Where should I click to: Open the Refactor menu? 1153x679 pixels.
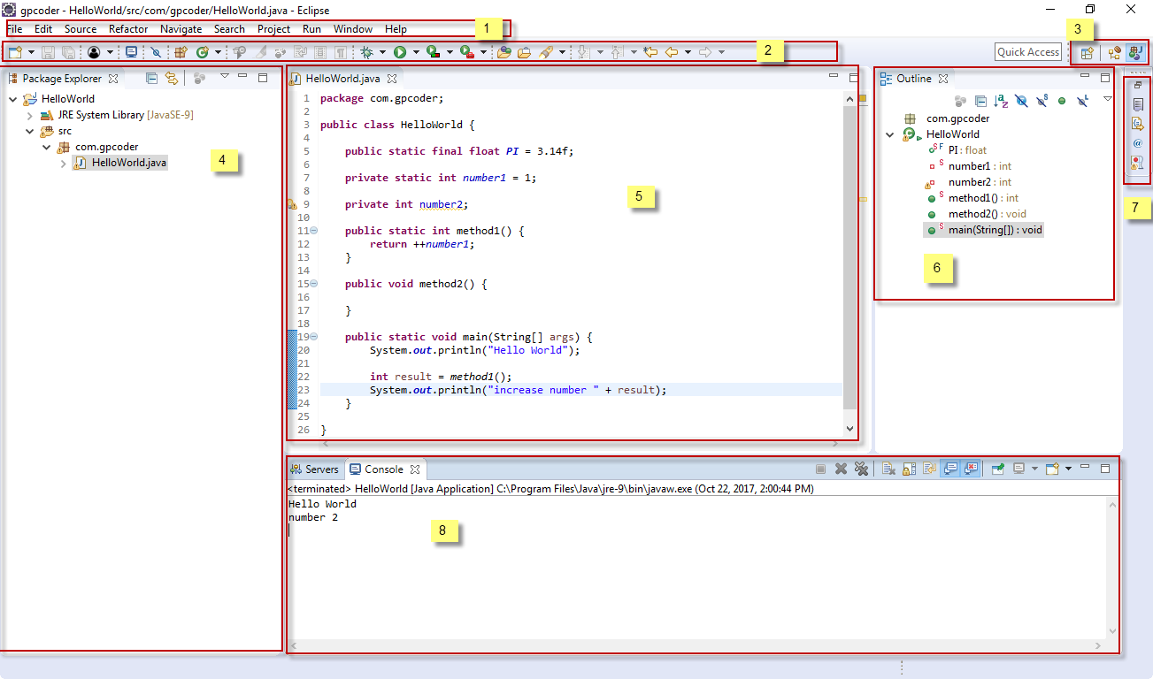click(x=128, y=29)
